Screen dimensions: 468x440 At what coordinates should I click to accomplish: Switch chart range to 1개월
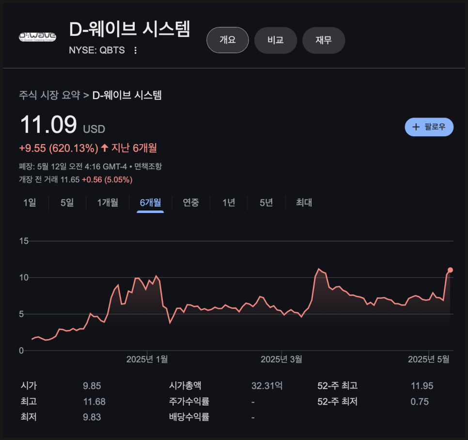pos(108,203)
